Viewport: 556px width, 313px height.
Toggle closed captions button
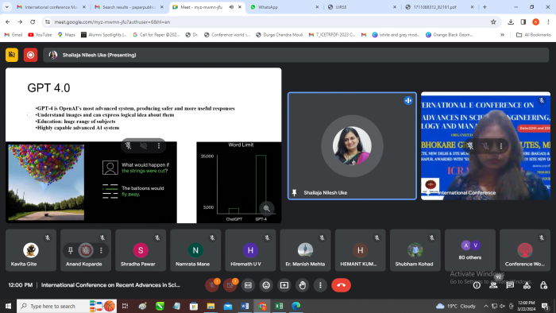248,285
